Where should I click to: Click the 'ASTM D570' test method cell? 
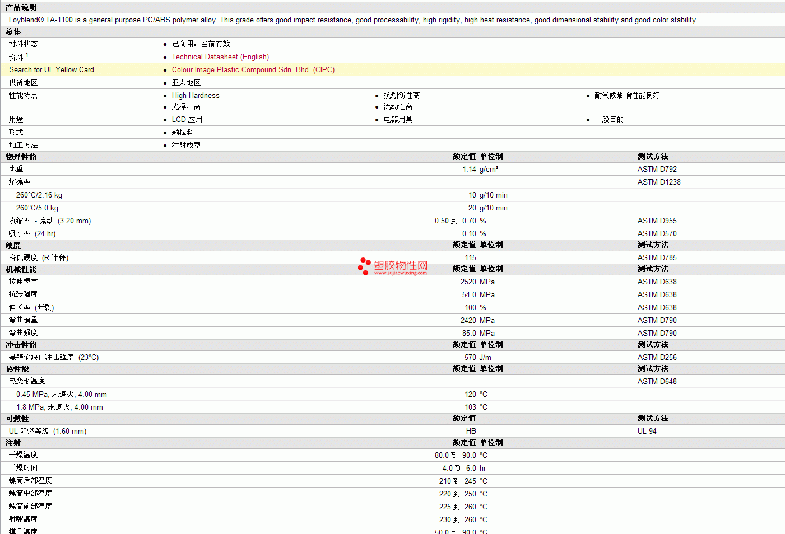[x=657, y=234]
